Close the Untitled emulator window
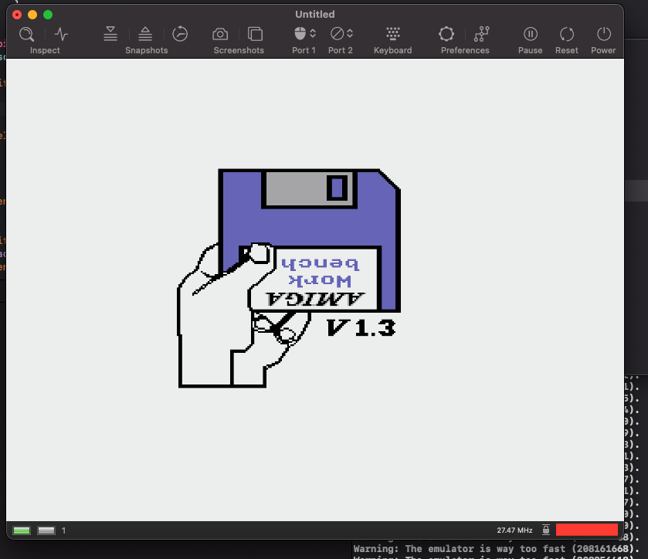 click(x=17, y=15)
